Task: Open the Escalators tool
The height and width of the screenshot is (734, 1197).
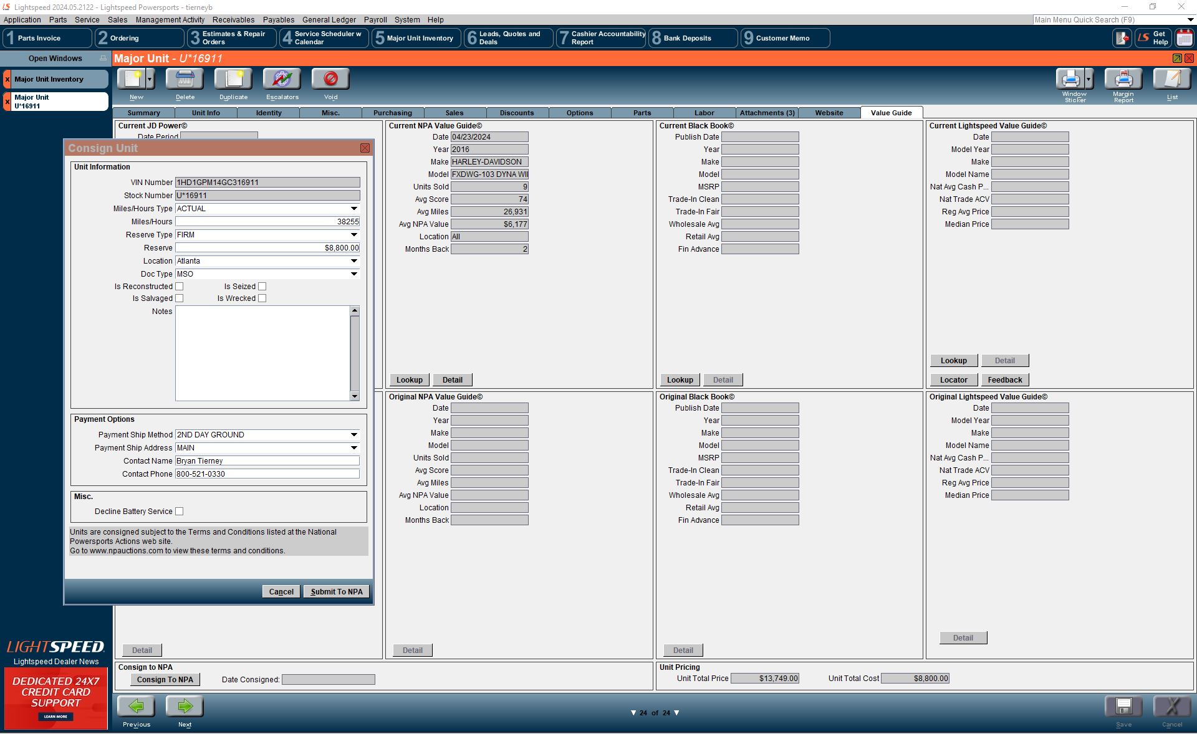Action: click(282, 79)
